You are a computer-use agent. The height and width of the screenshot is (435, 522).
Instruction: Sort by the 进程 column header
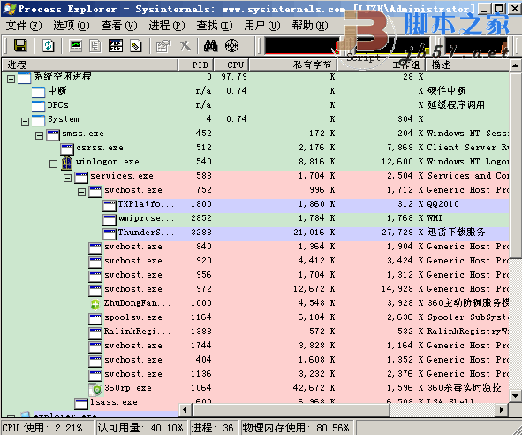point(90,65)
